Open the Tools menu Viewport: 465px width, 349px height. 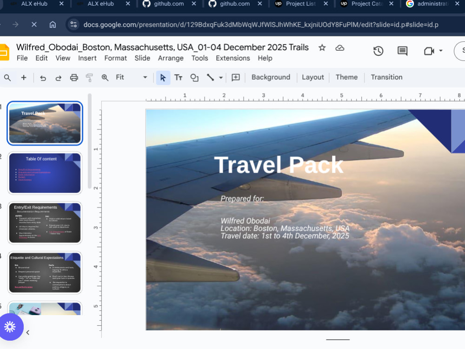coord(199,58)
